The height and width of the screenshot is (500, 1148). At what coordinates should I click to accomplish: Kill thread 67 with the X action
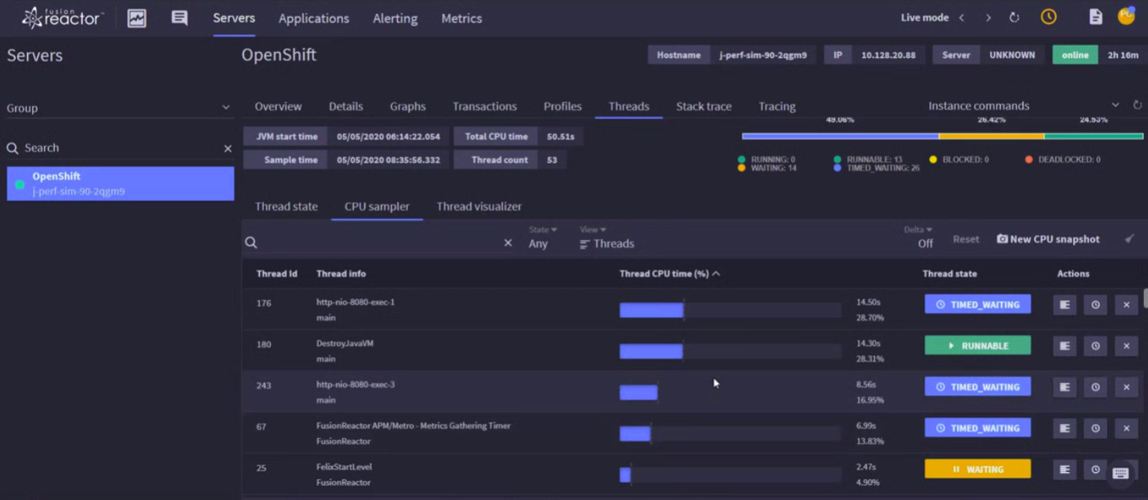tap(1126, 428)
